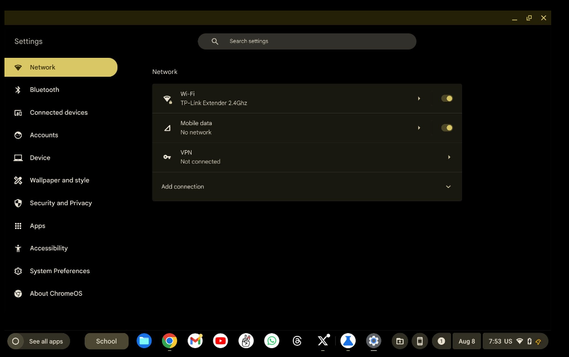Click the See all apps launcher button
This screenshot has width=569, height=357.
[39, 341]
